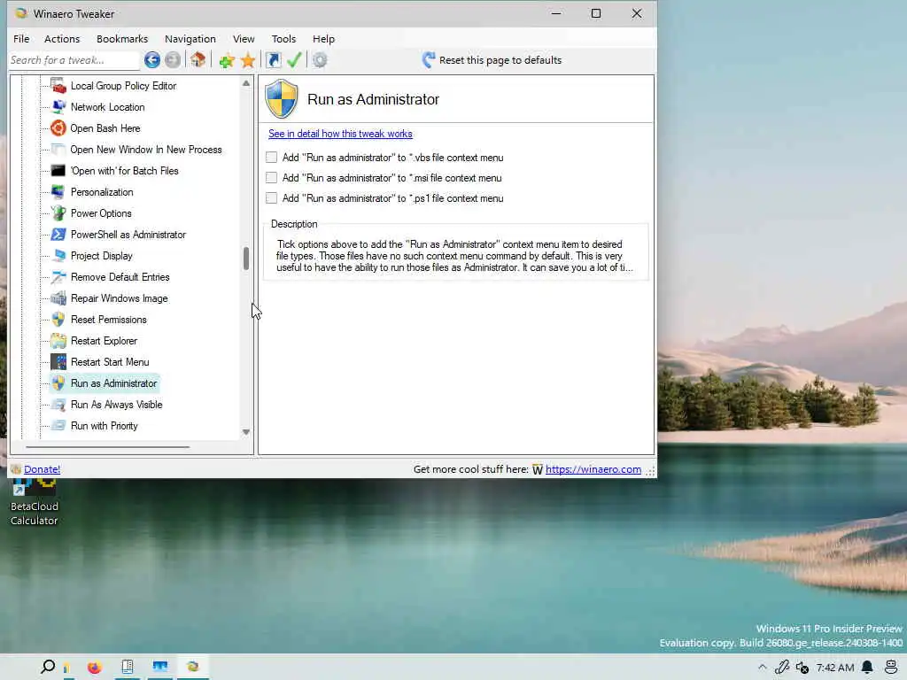The width and height of the screenshot is (907, 680).
Task: Add bookmark with green plus star icon
Action: [x=227, y=60]
